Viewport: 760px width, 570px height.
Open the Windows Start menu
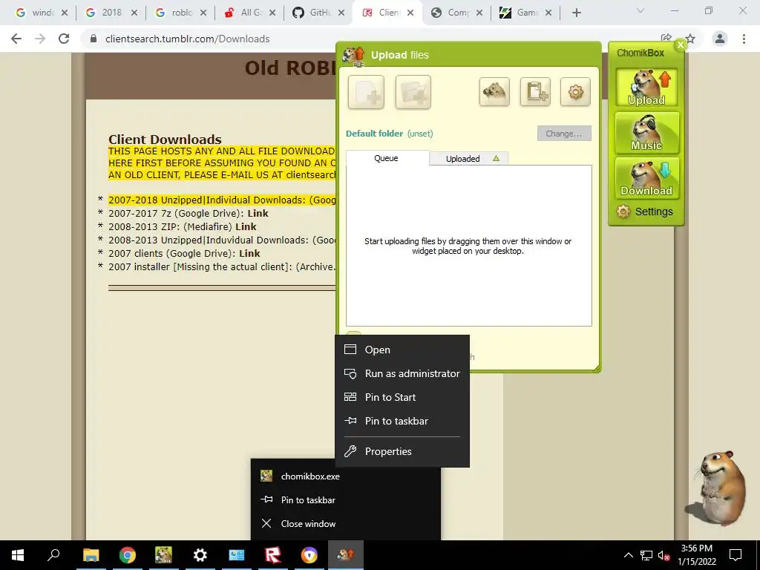(x=18, y=555)
